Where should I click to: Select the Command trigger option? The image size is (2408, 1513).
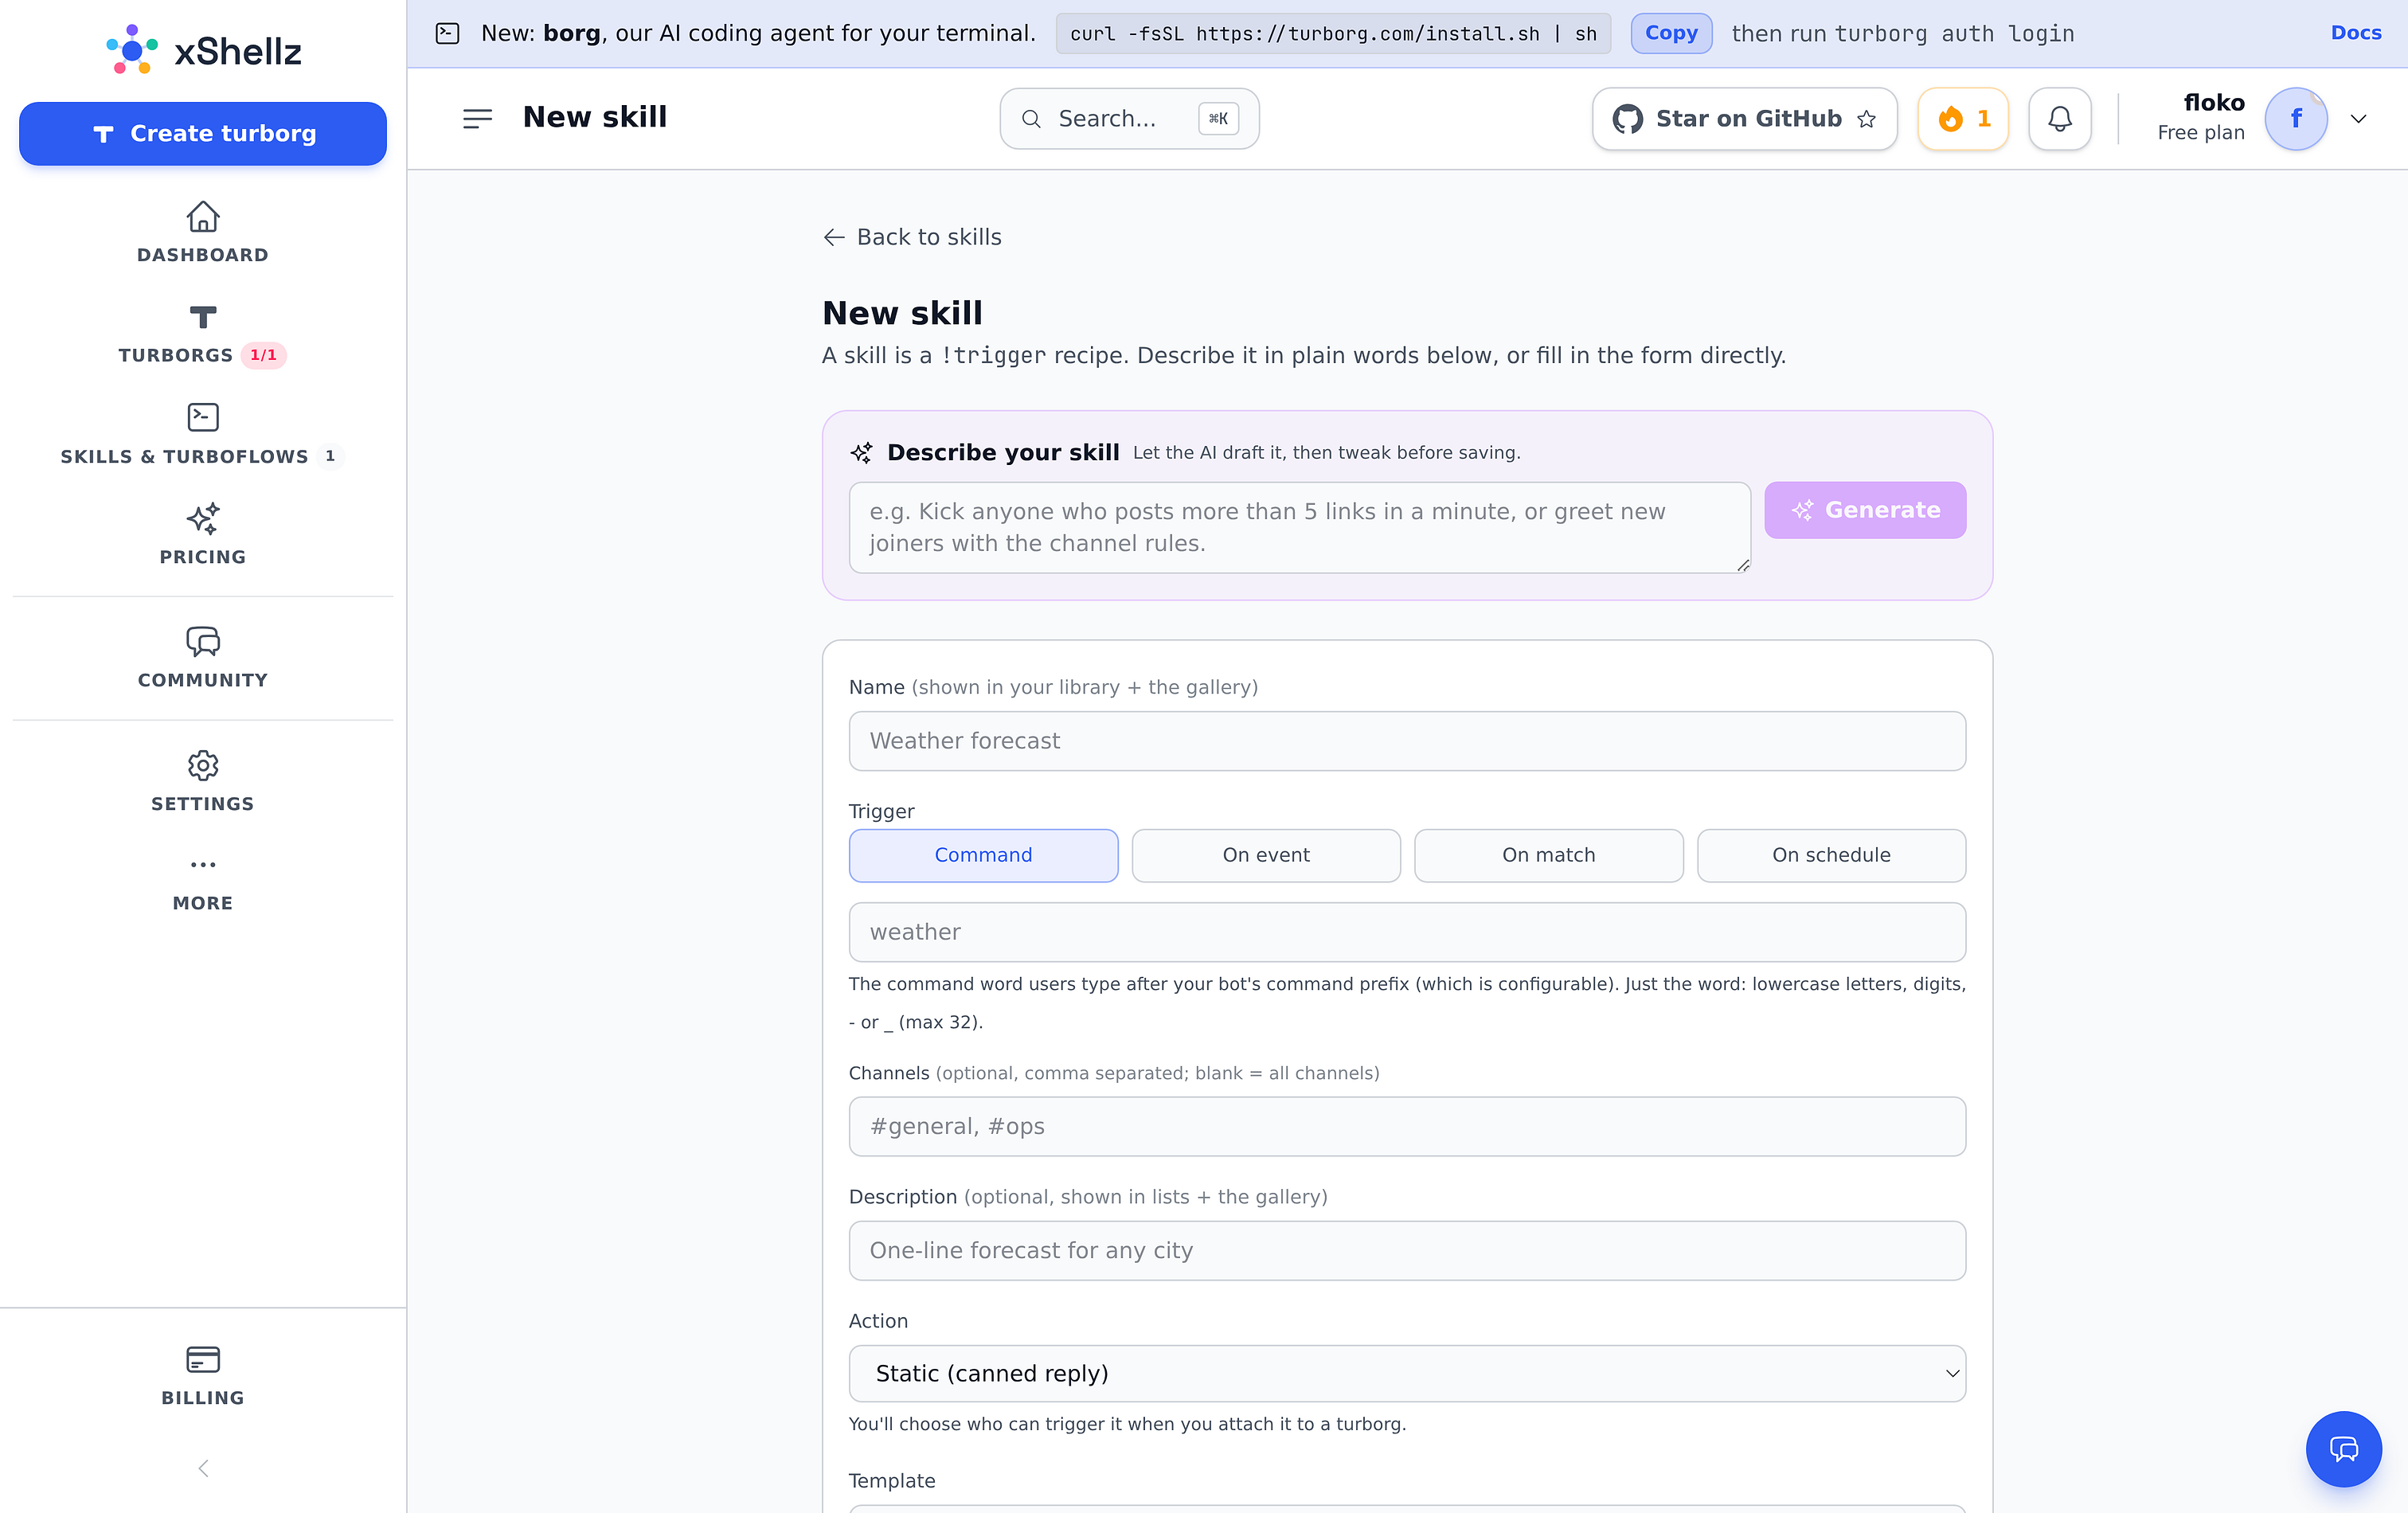click(x=983, y=855)
